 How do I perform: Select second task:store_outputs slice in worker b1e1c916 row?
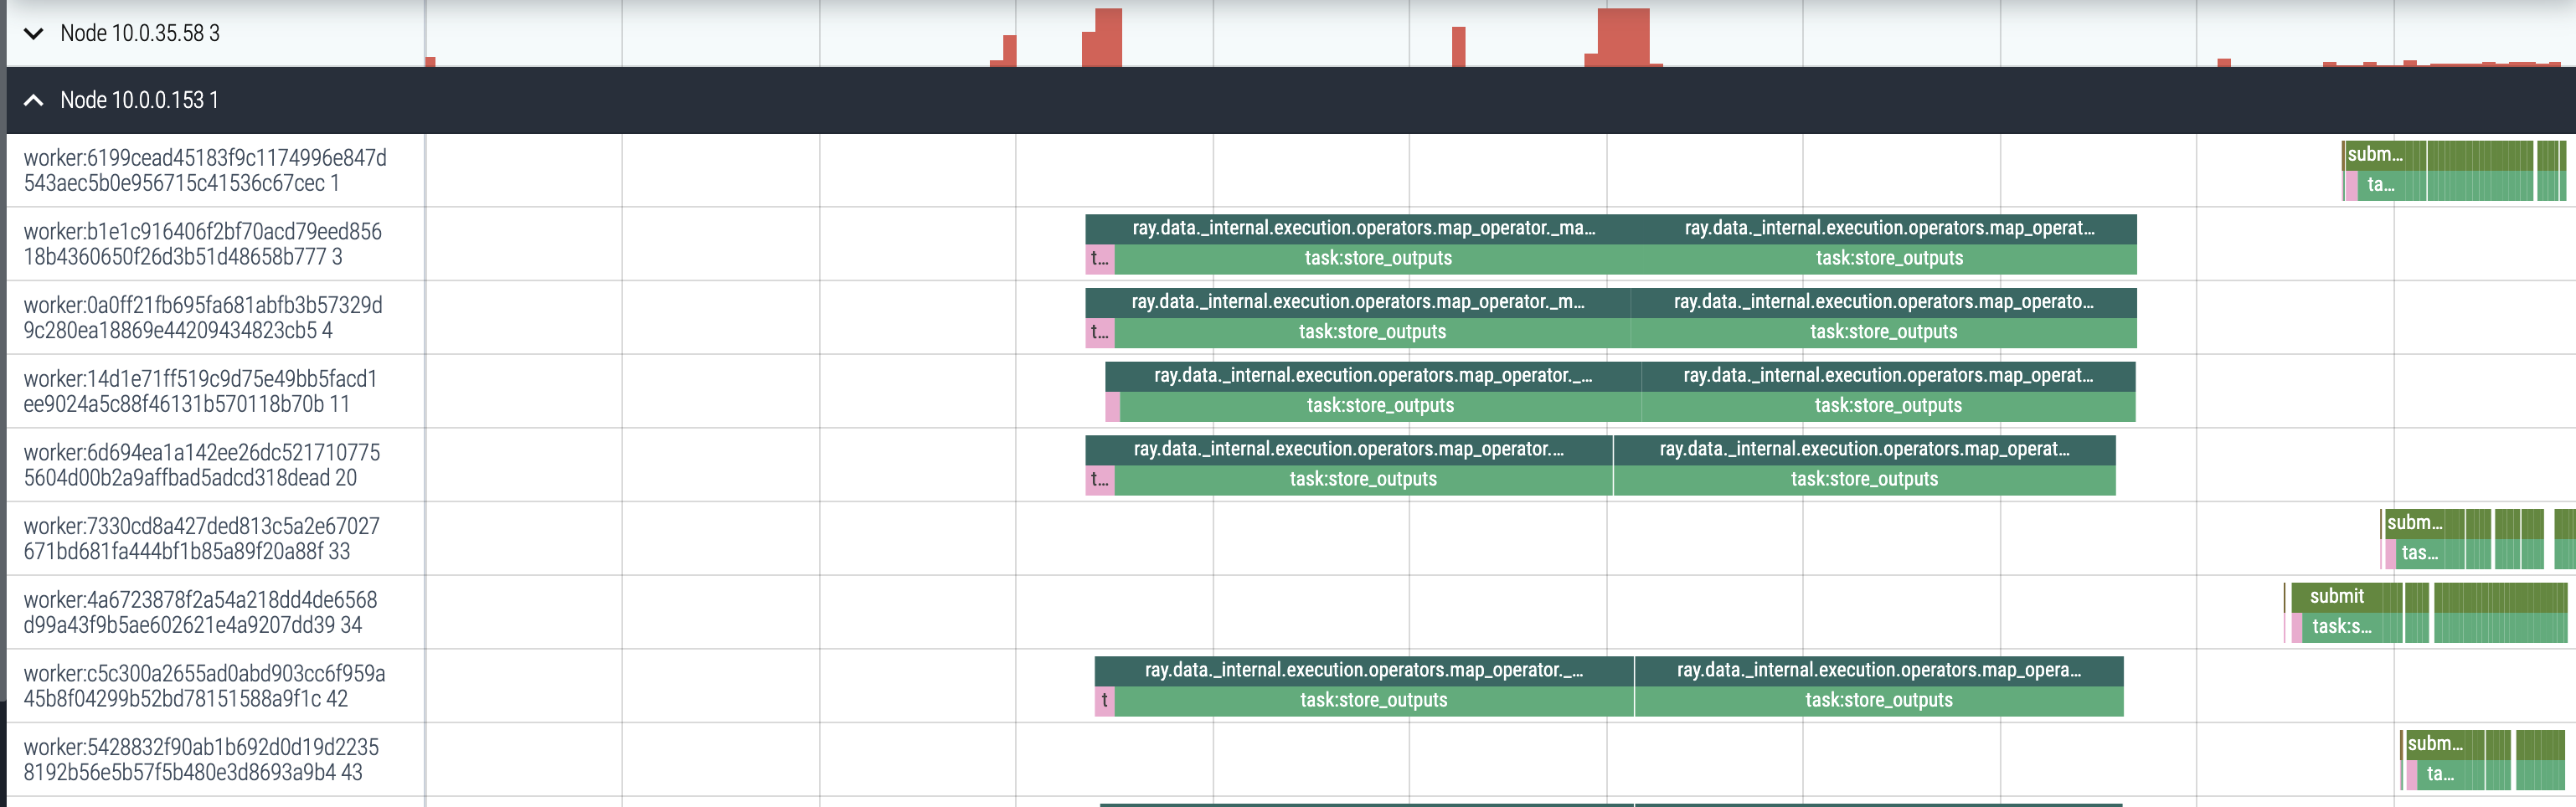pyautogui.click(x=1889, y=259)
